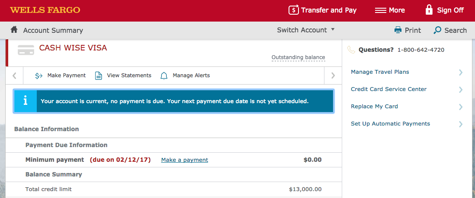Click the printer icon to print
Image resolution: width=475 pixels, height=198 pixels.
[398, 30]
